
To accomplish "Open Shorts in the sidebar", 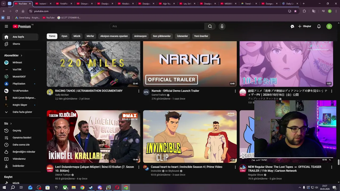I will [20, 44].
